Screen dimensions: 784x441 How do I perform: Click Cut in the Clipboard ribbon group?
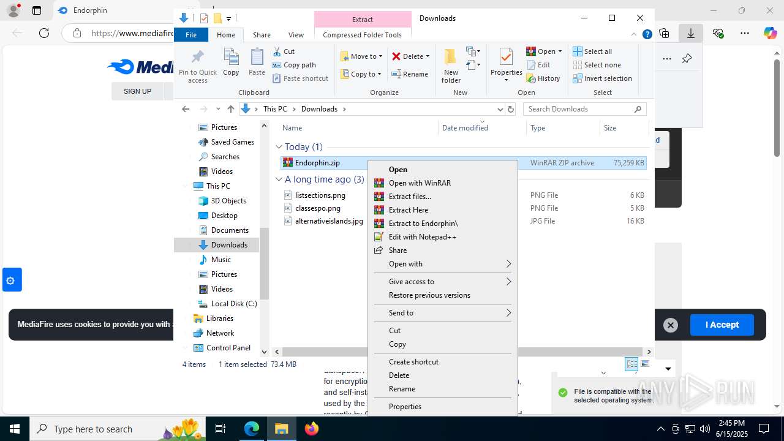point(284,51)
